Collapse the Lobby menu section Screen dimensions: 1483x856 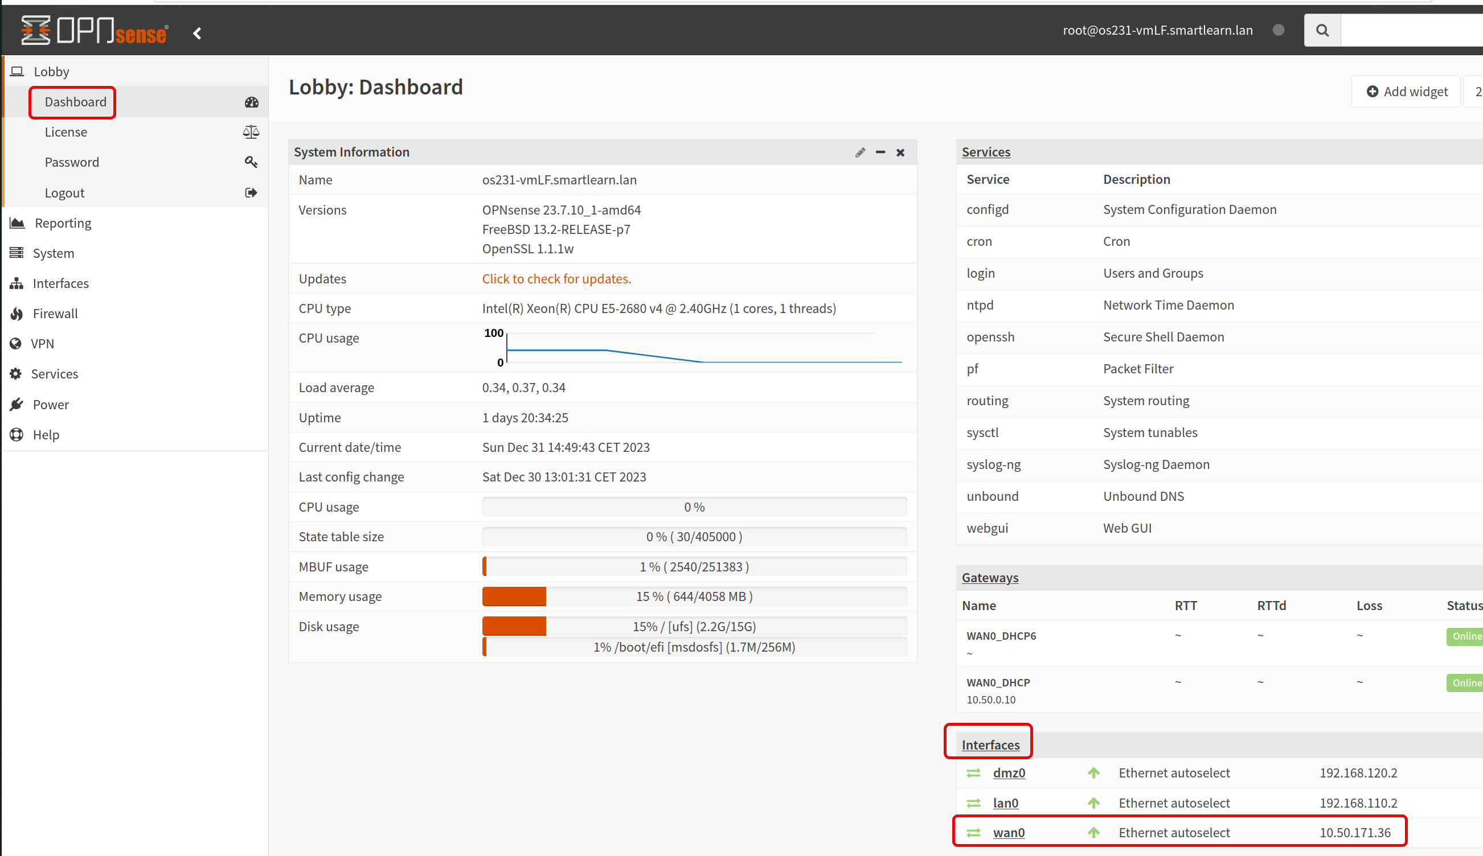click(x=51, y=72)
